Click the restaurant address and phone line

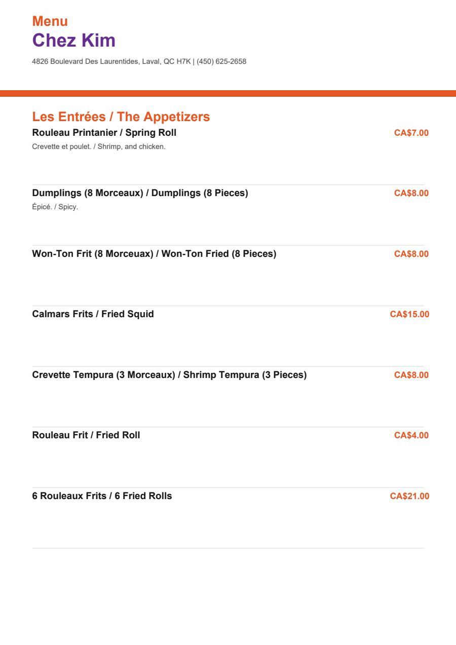pyautogui.click(x=139, y=61)
